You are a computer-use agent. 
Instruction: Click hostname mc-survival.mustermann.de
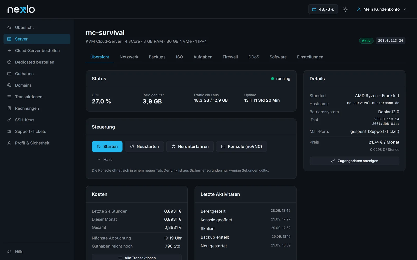coord(373,103)
